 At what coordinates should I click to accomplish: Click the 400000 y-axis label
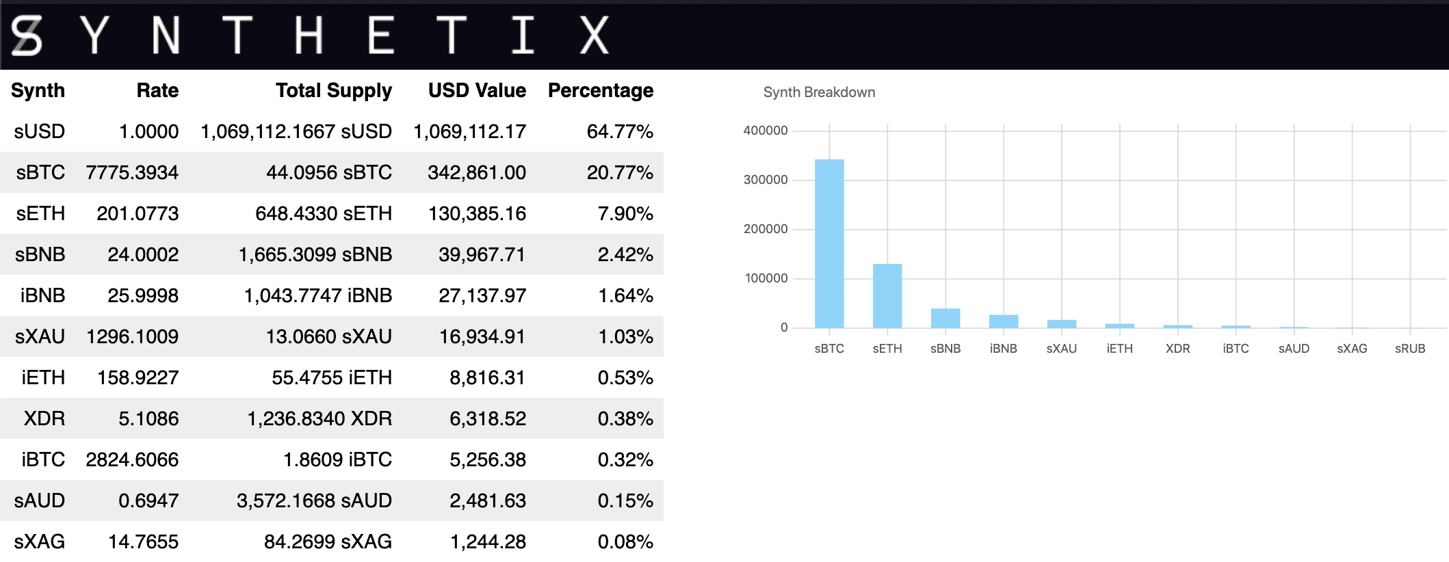click(766, 131)
